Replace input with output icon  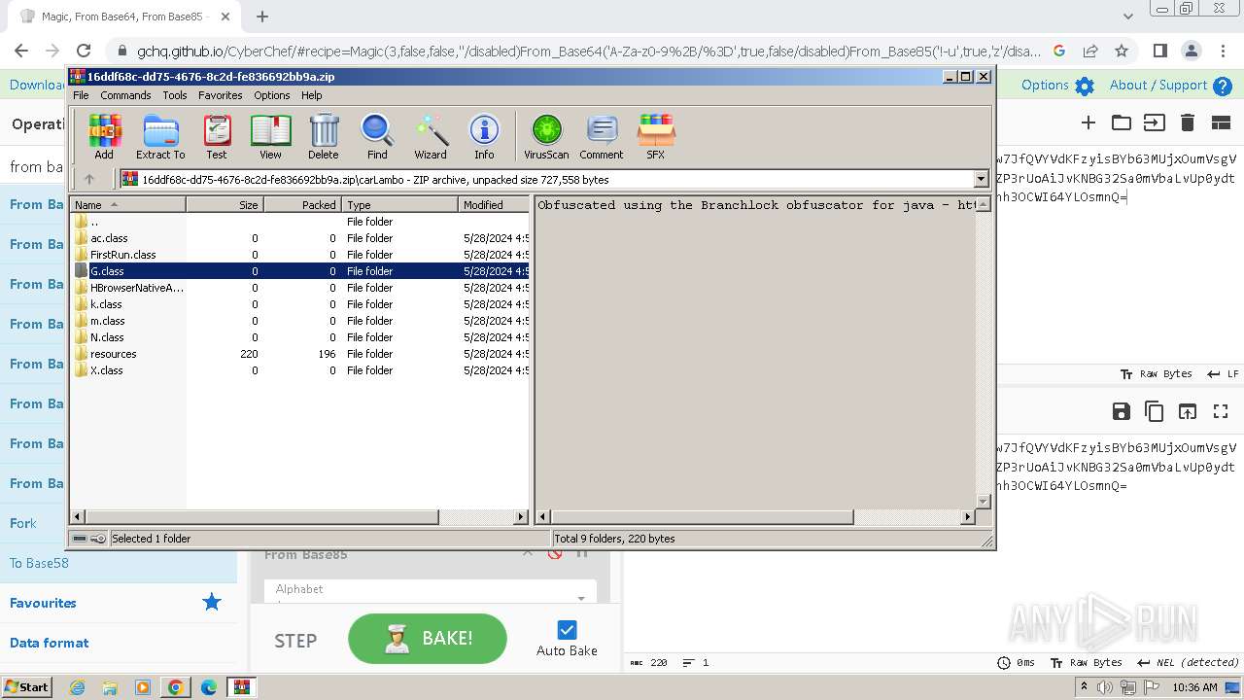tap(1188, 411)
